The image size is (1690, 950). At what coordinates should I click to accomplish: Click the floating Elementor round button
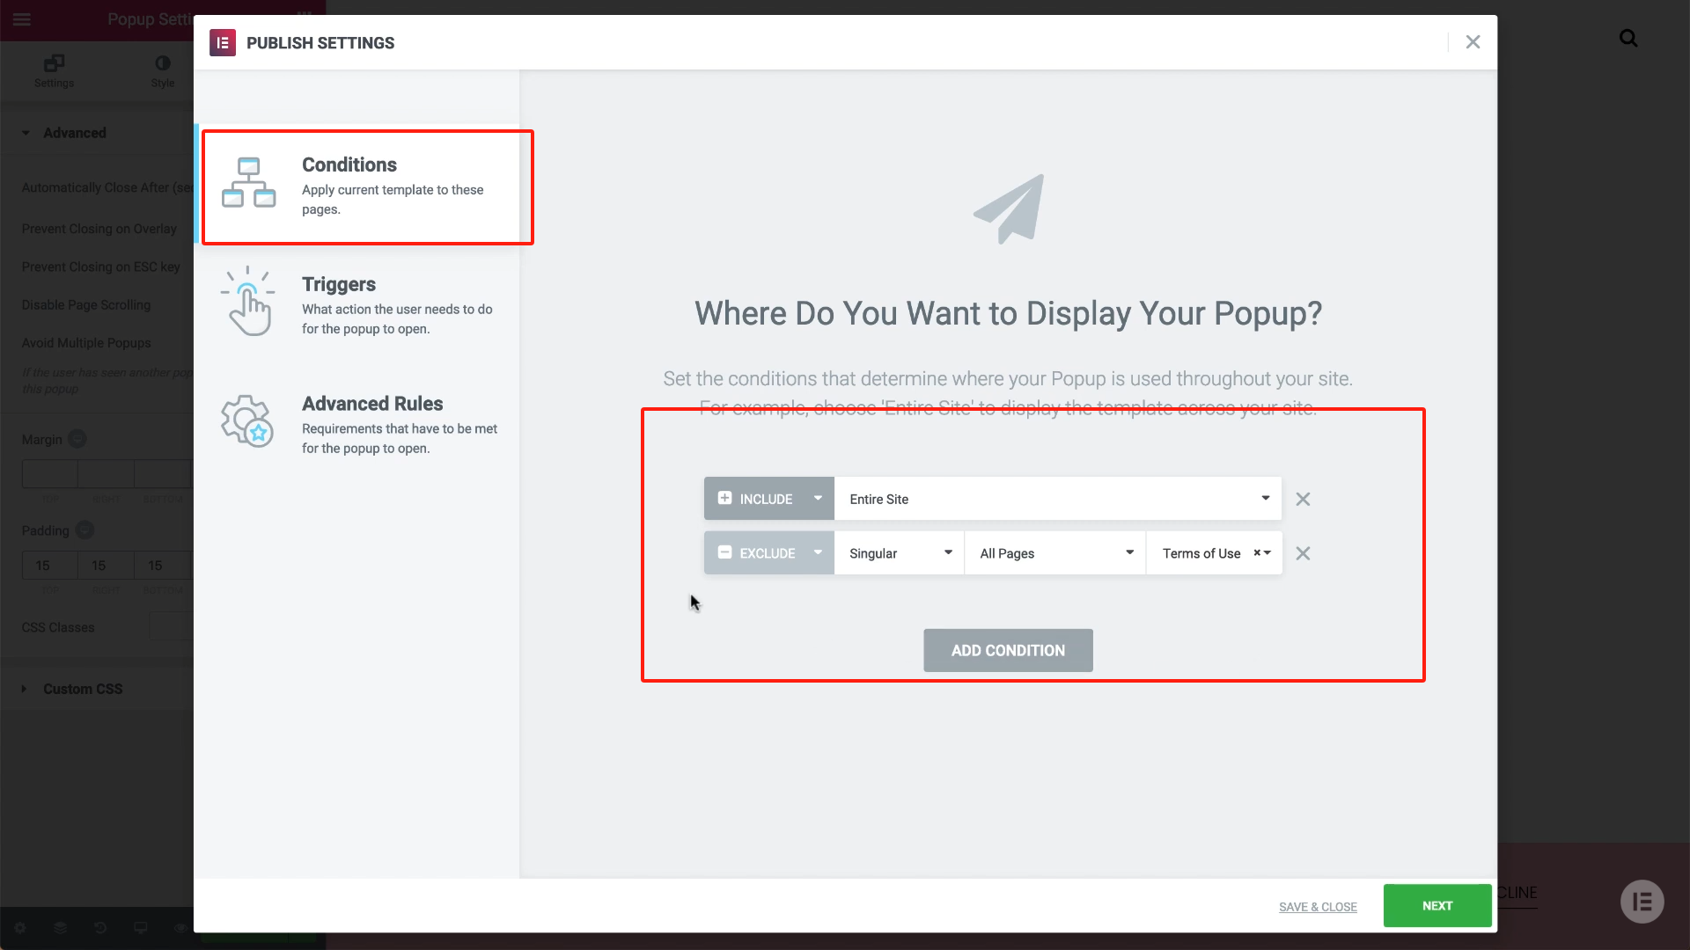click(x=1642, y=902)
